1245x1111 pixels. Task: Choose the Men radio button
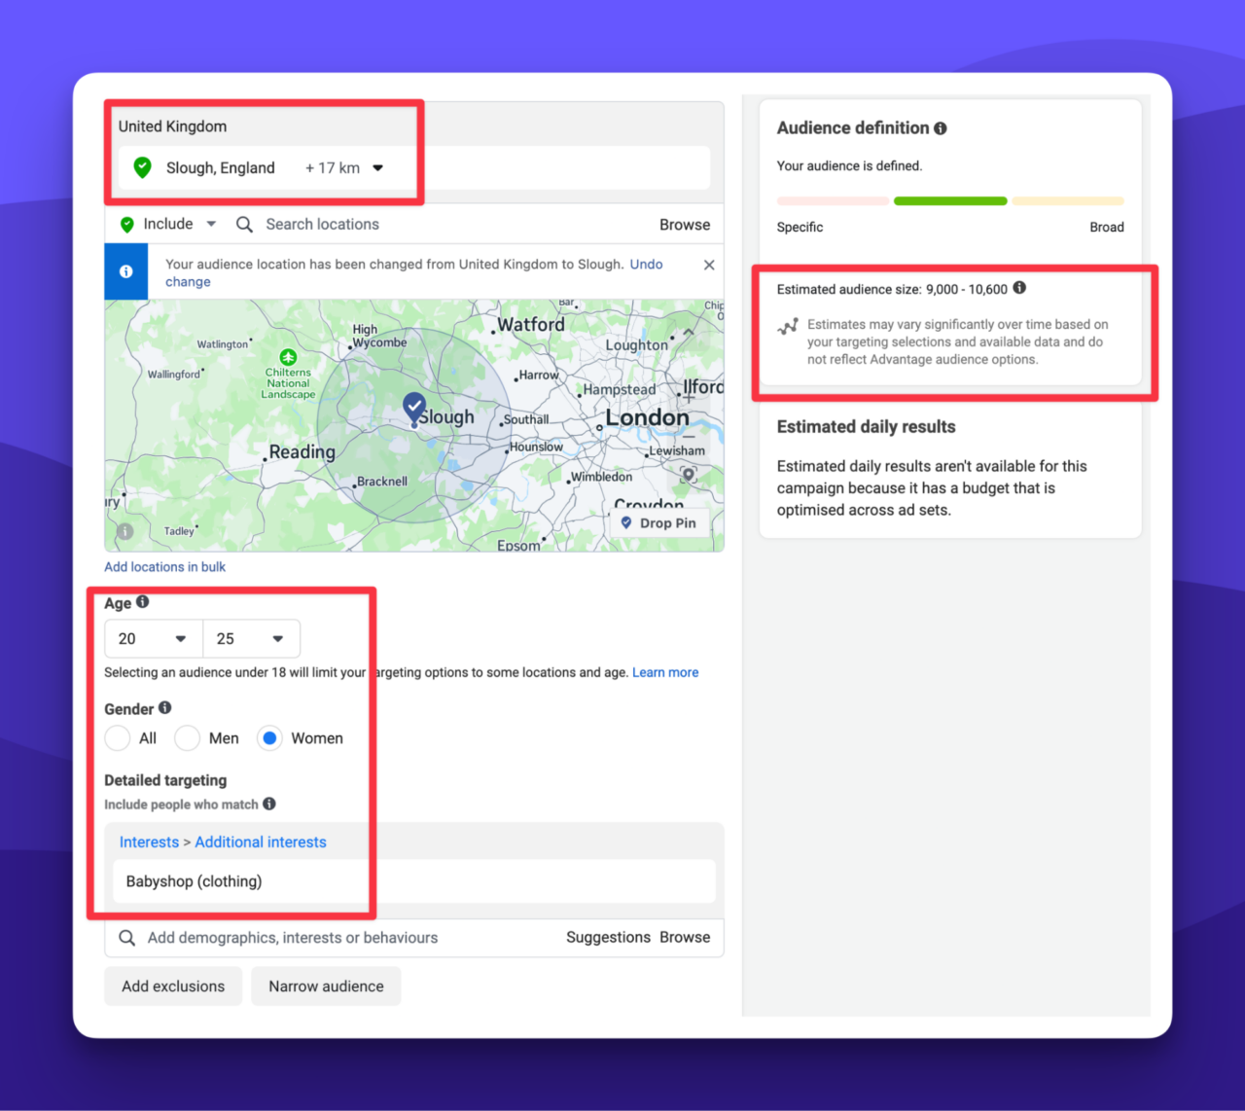point(187,737)
